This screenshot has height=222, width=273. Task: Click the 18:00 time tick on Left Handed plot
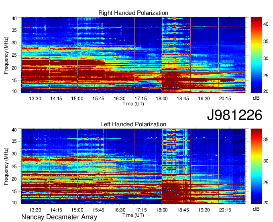click(162, 210)
